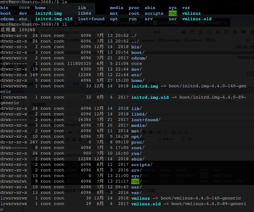Screen dimensions: 254x212
Task: Click the chat bubble icon in toolbar
Action: coord(243,32)
